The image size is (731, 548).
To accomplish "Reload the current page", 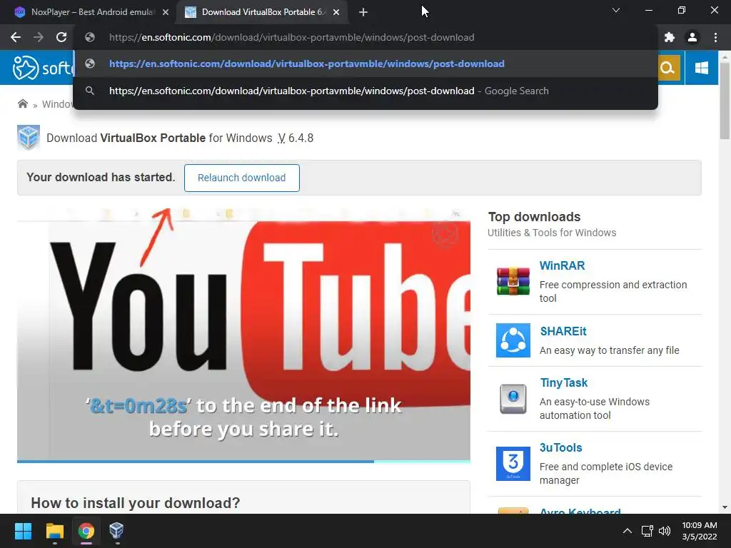I will click(61, 37).
